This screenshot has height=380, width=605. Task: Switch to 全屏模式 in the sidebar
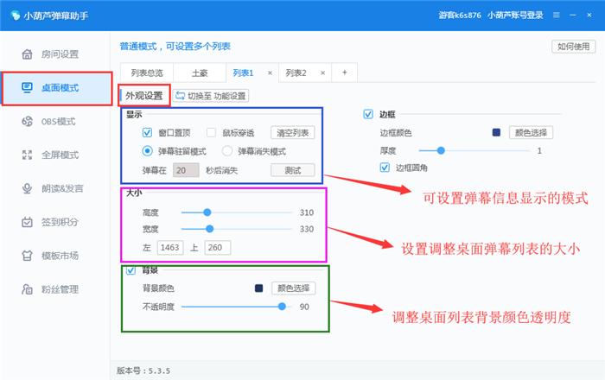[59, 155]
